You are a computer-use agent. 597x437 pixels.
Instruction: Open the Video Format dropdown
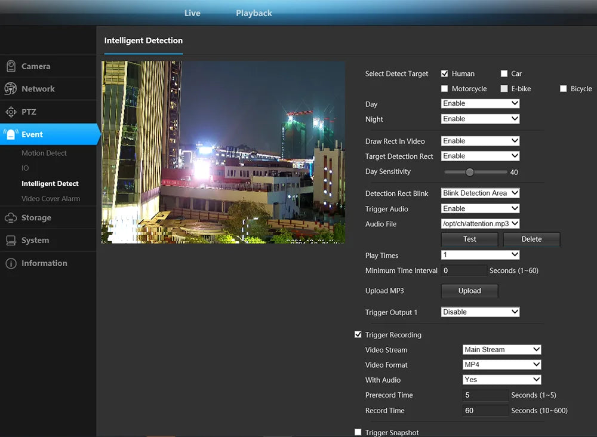pyautogui.click(x=501, y=364)
